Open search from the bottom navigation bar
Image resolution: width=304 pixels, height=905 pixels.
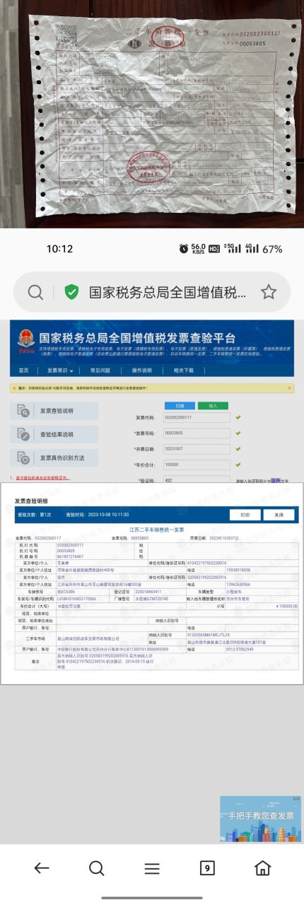[x=97, y=868]
